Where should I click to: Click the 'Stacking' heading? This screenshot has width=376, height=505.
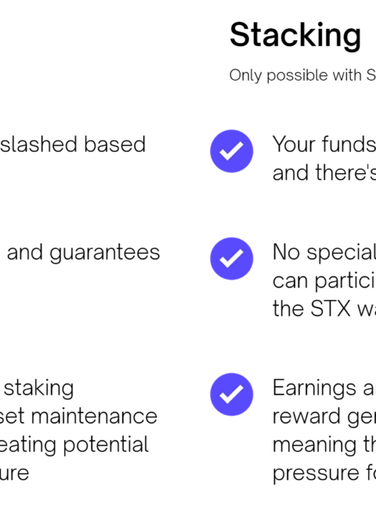295,36
